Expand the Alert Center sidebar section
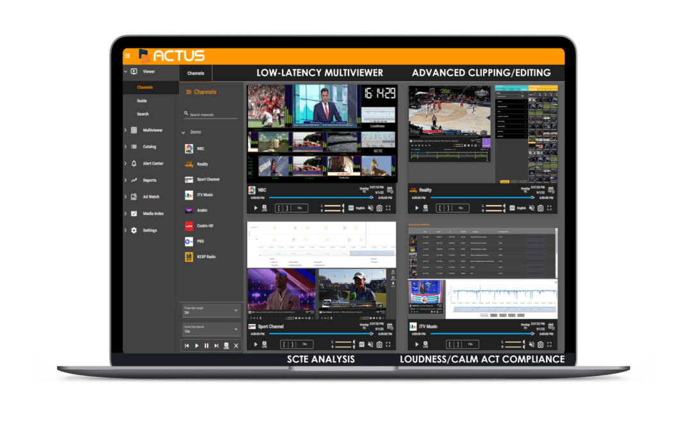Screen dimensions: 692x432 [126, 164]
